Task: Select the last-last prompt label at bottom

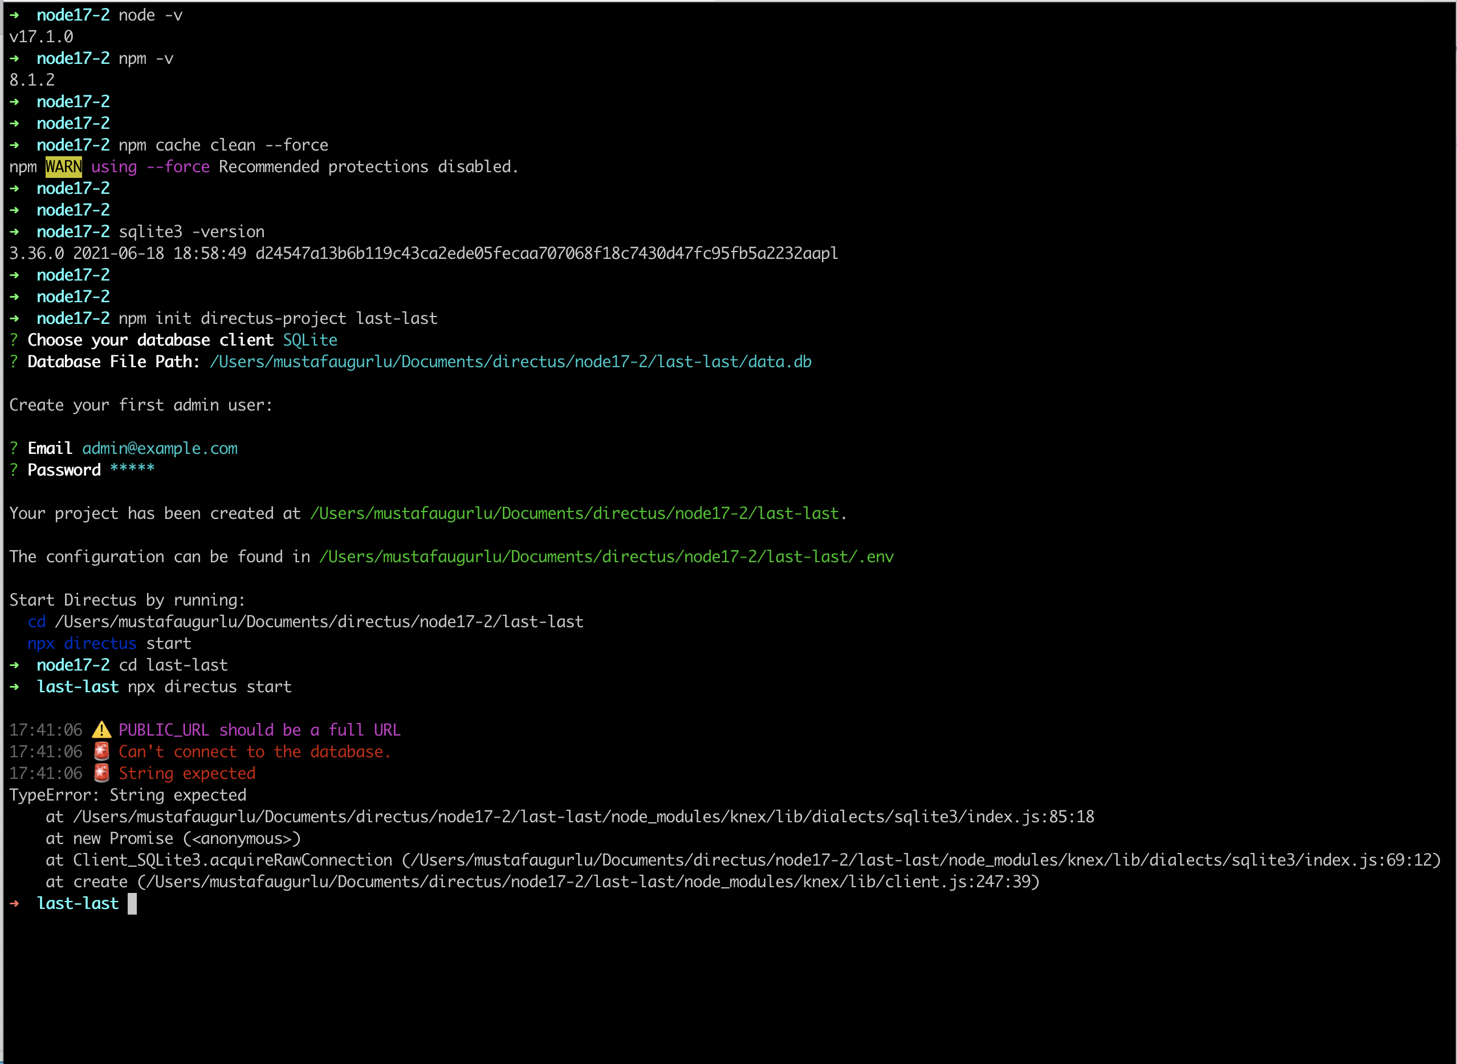Action: pos(78,904)
